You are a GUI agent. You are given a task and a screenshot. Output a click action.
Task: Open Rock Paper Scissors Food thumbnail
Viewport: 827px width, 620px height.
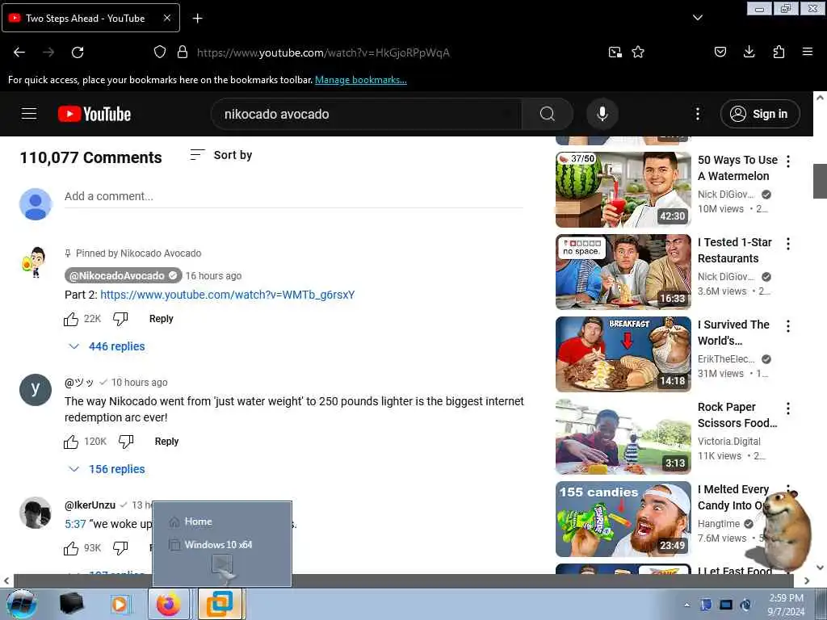(x=623, y=437)
